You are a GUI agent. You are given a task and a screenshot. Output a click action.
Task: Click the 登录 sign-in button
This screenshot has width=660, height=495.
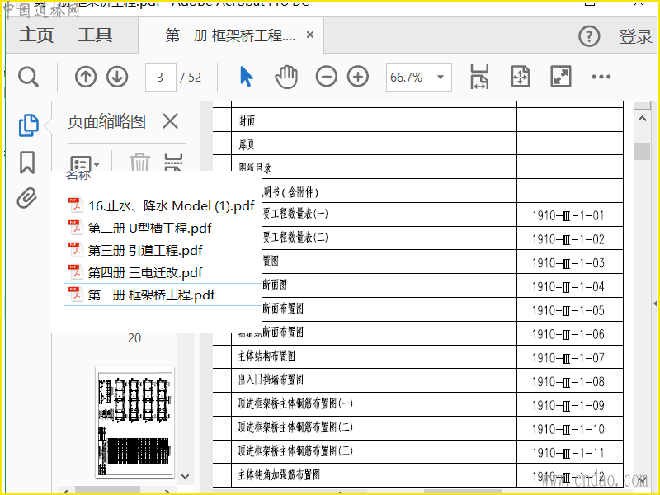(635, 36)
